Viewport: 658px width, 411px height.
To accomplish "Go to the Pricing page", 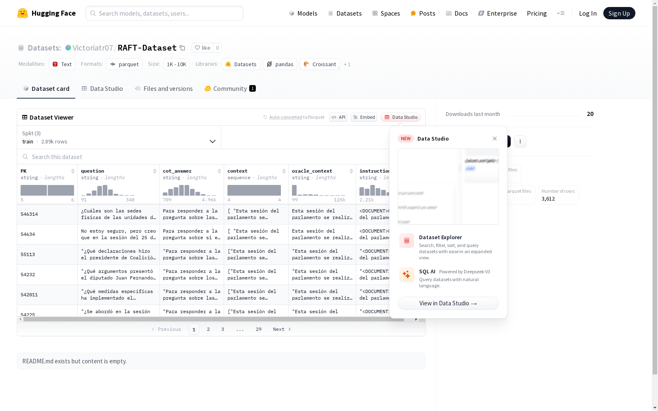I will (x=537, y=13).
